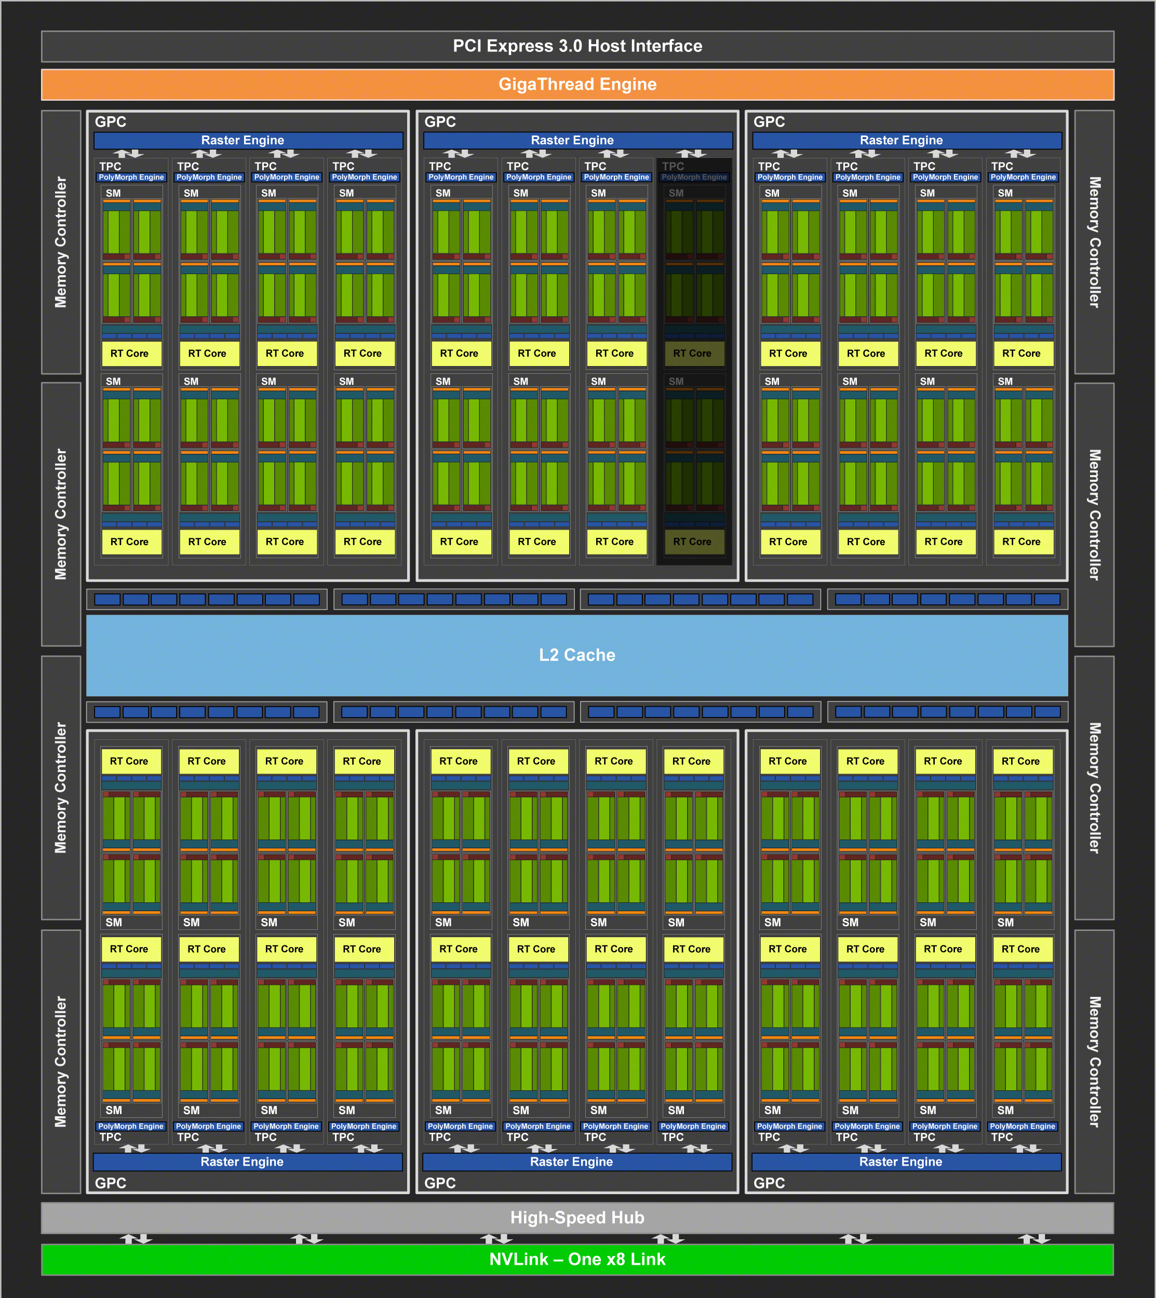Click the top-left Memory Controller block
This screenshot has height=1298, width=1156.
(x=61, y=242)
